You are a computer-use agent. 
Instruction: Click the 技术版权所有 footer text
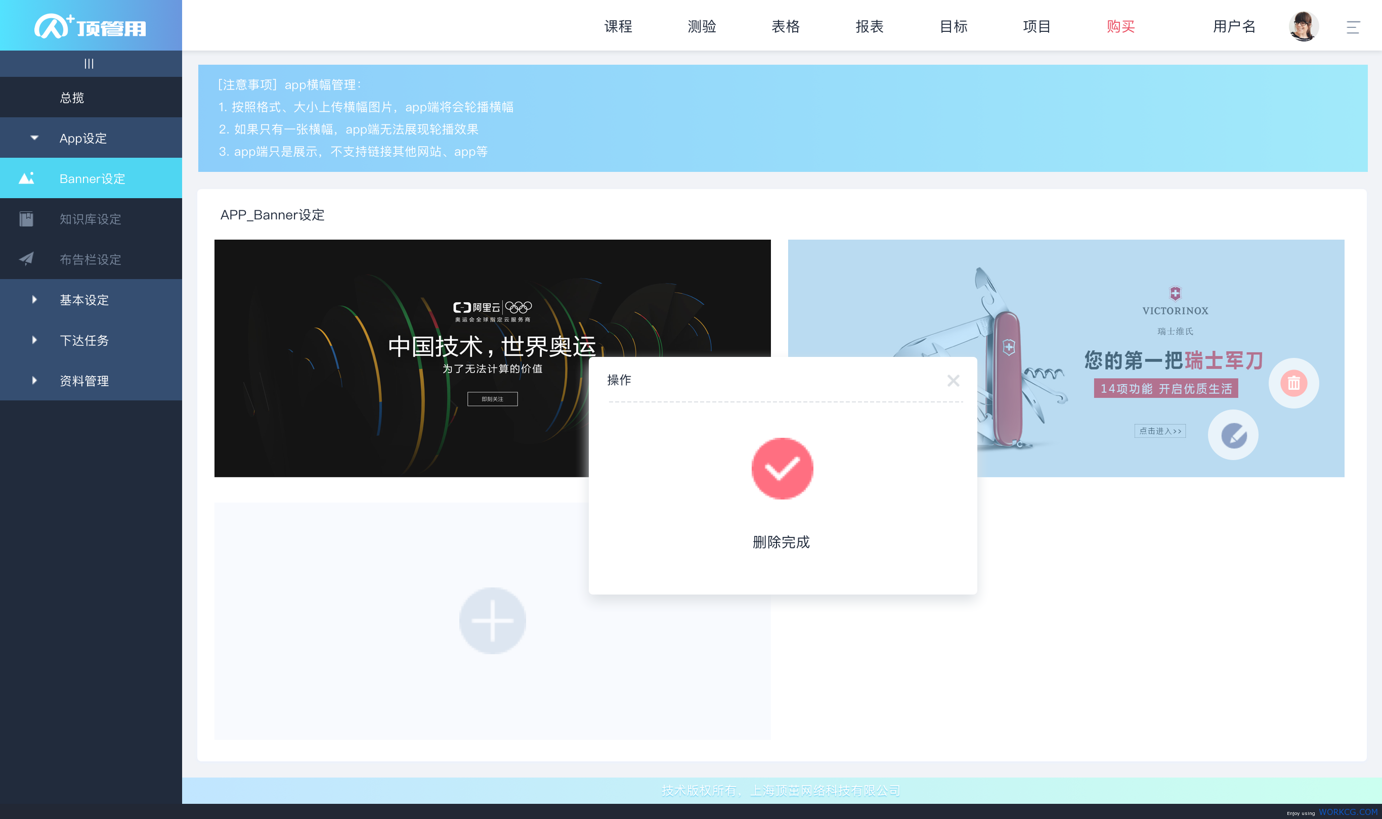781,791
